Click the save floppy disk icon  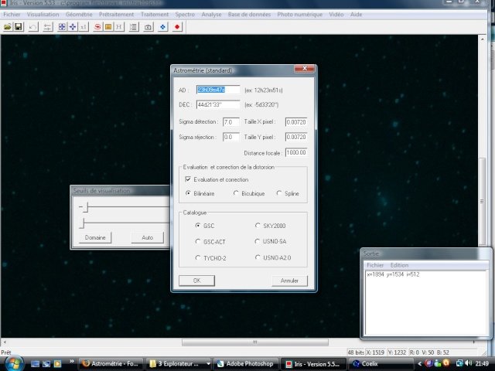click(19, 27)
